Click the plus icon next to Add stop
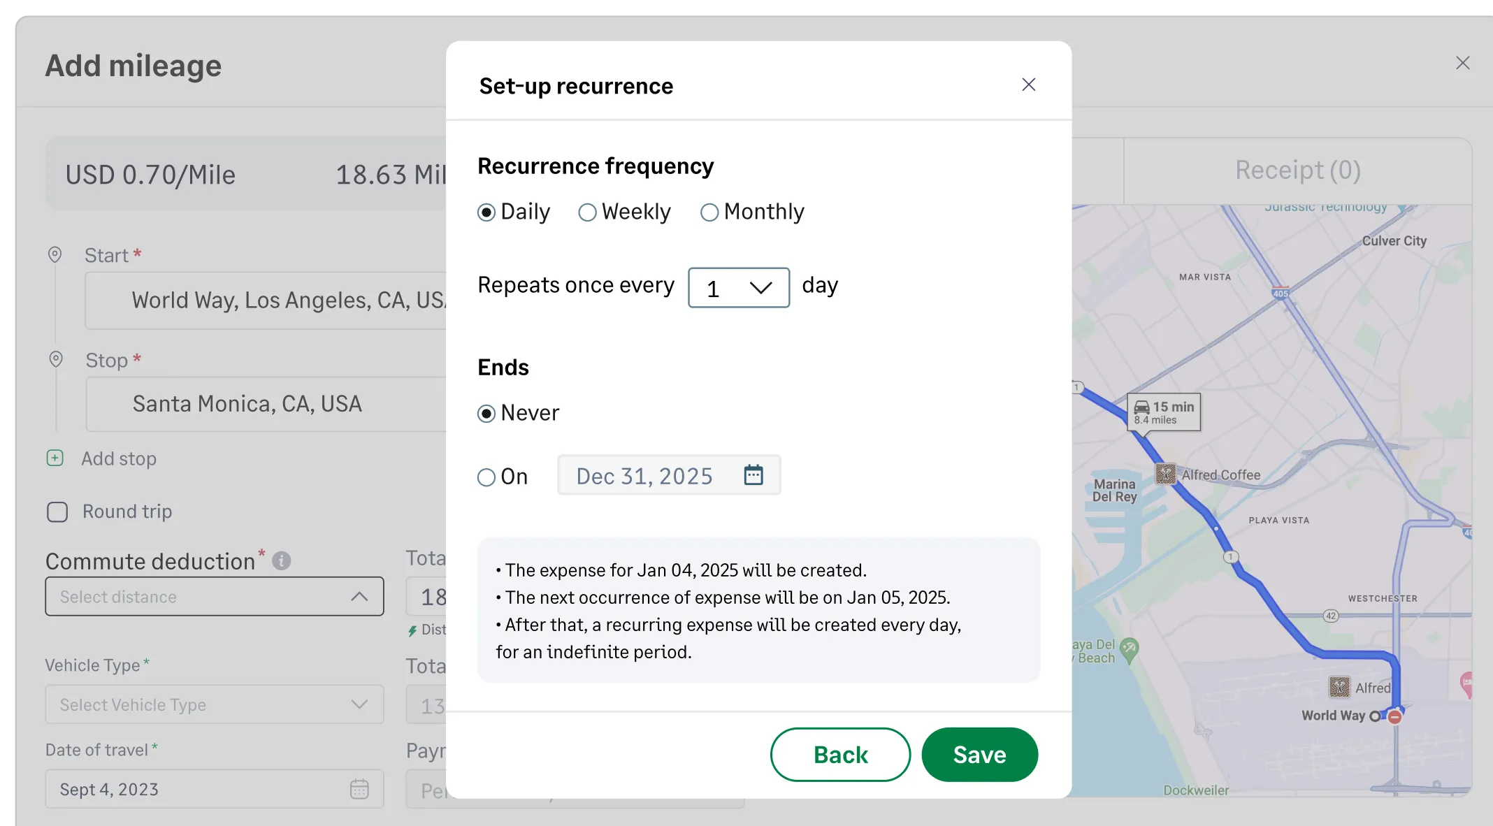Image resolution: width=1493 pixels, height=826 pixels. click(55, 458)
